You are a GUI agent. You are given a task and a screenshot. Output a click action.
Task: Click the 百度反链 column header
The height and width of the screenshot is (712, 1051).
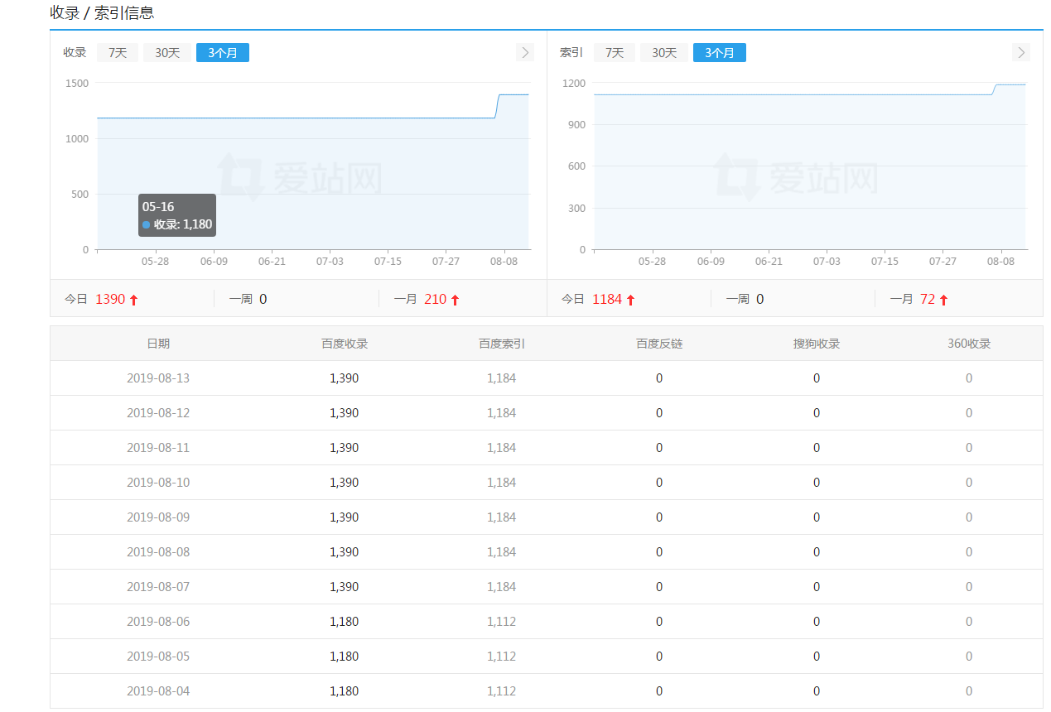[x=659, y=344]
